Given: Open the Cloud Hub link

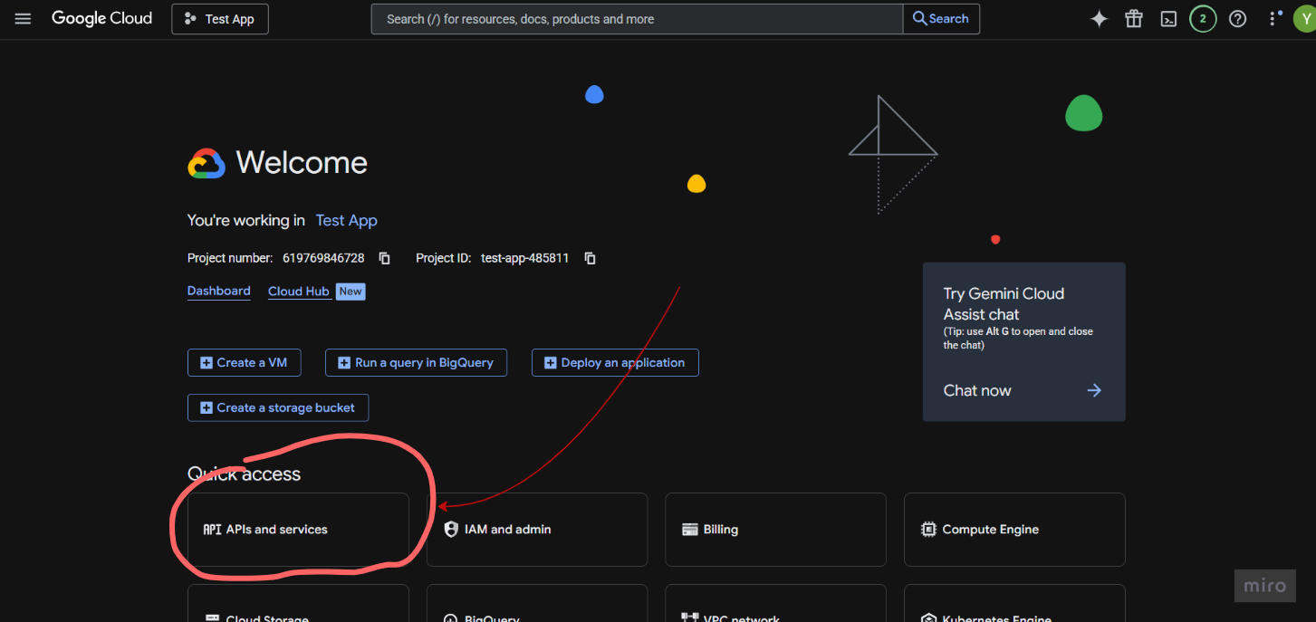Looking at the screenshot, I should [x=298, y=292].
